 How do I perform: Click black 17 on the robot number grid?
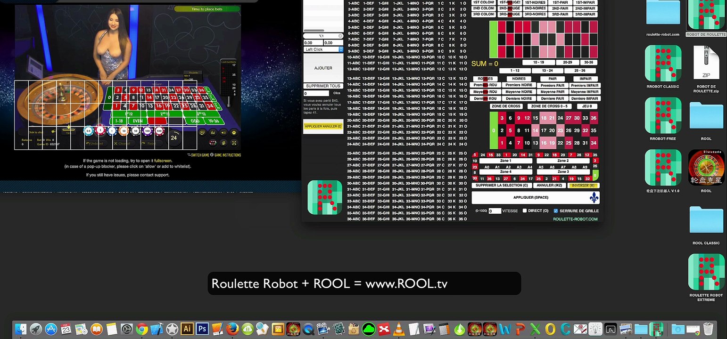pyautogui.click(x=544, y=130)
